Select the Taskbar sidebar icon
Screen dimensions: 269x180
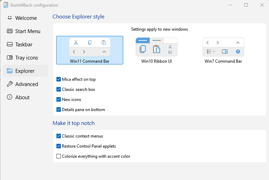(x=10, y=45)
